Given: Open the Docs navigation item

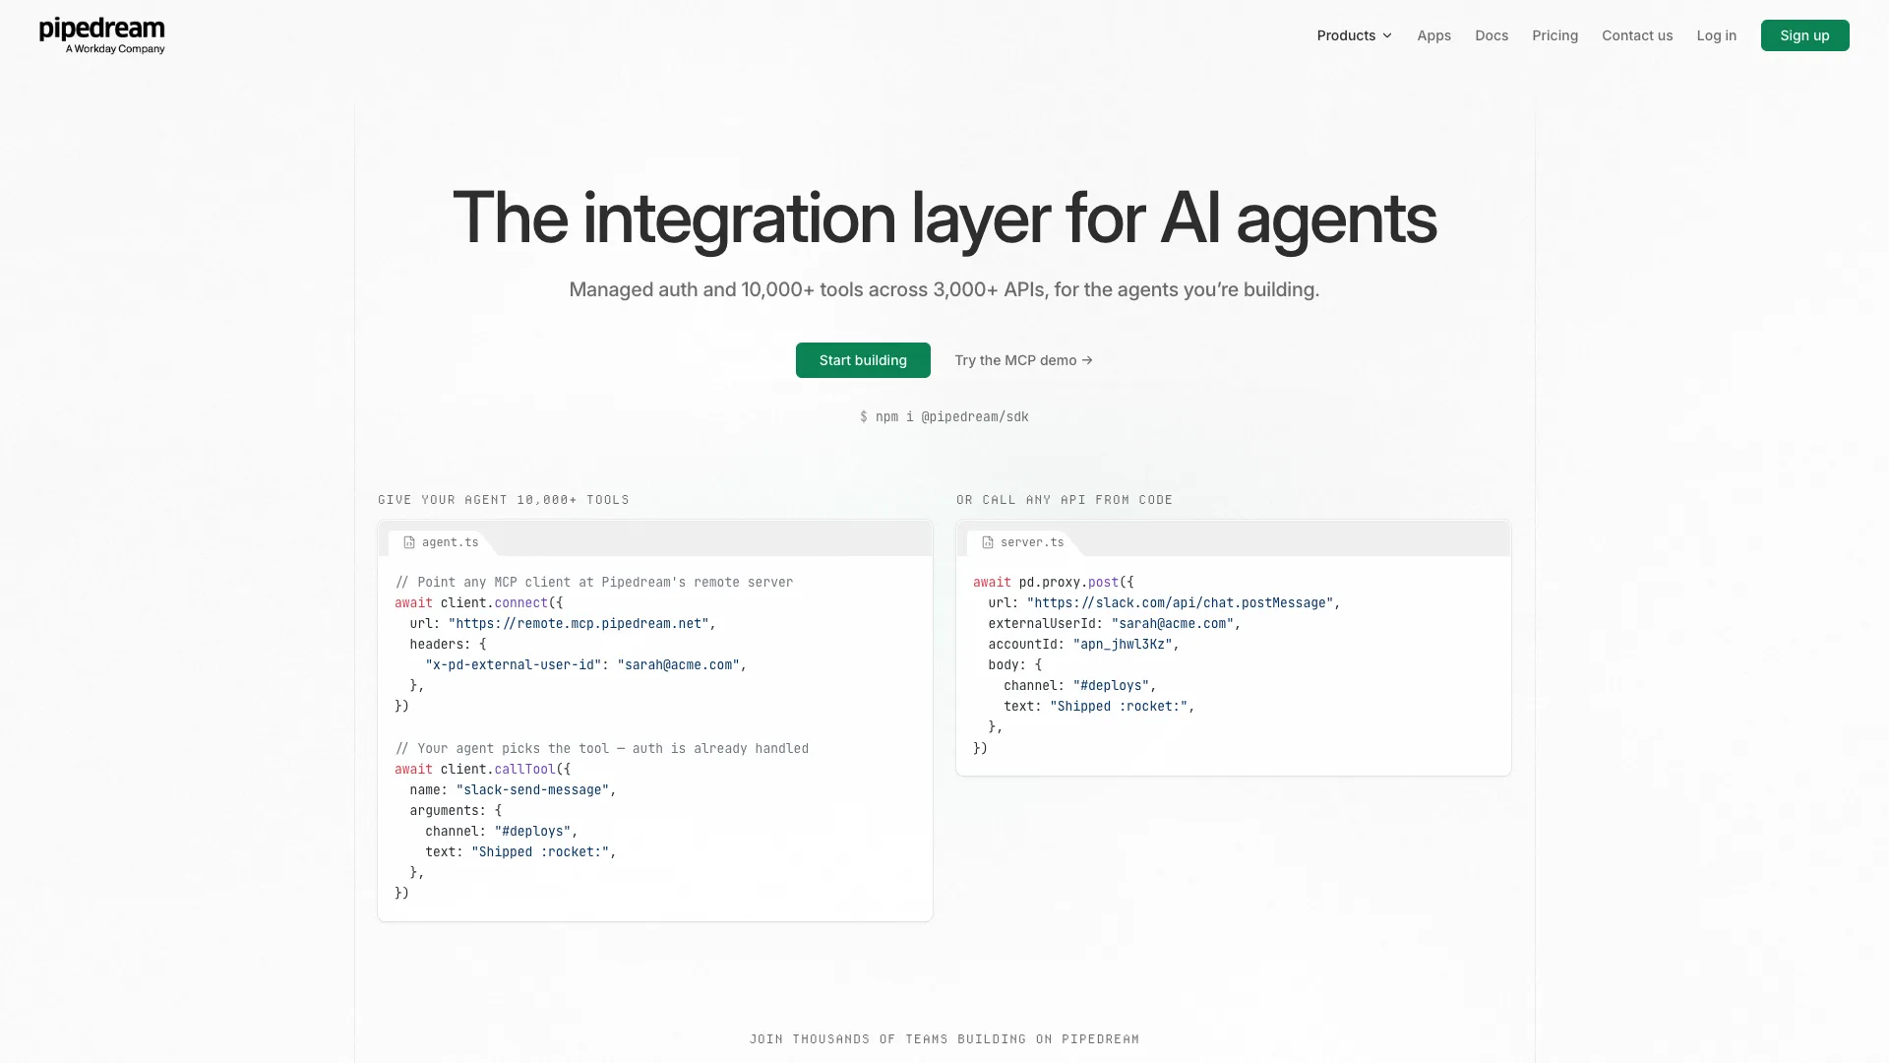Looking at the screenshot, I should [1492, 35].
